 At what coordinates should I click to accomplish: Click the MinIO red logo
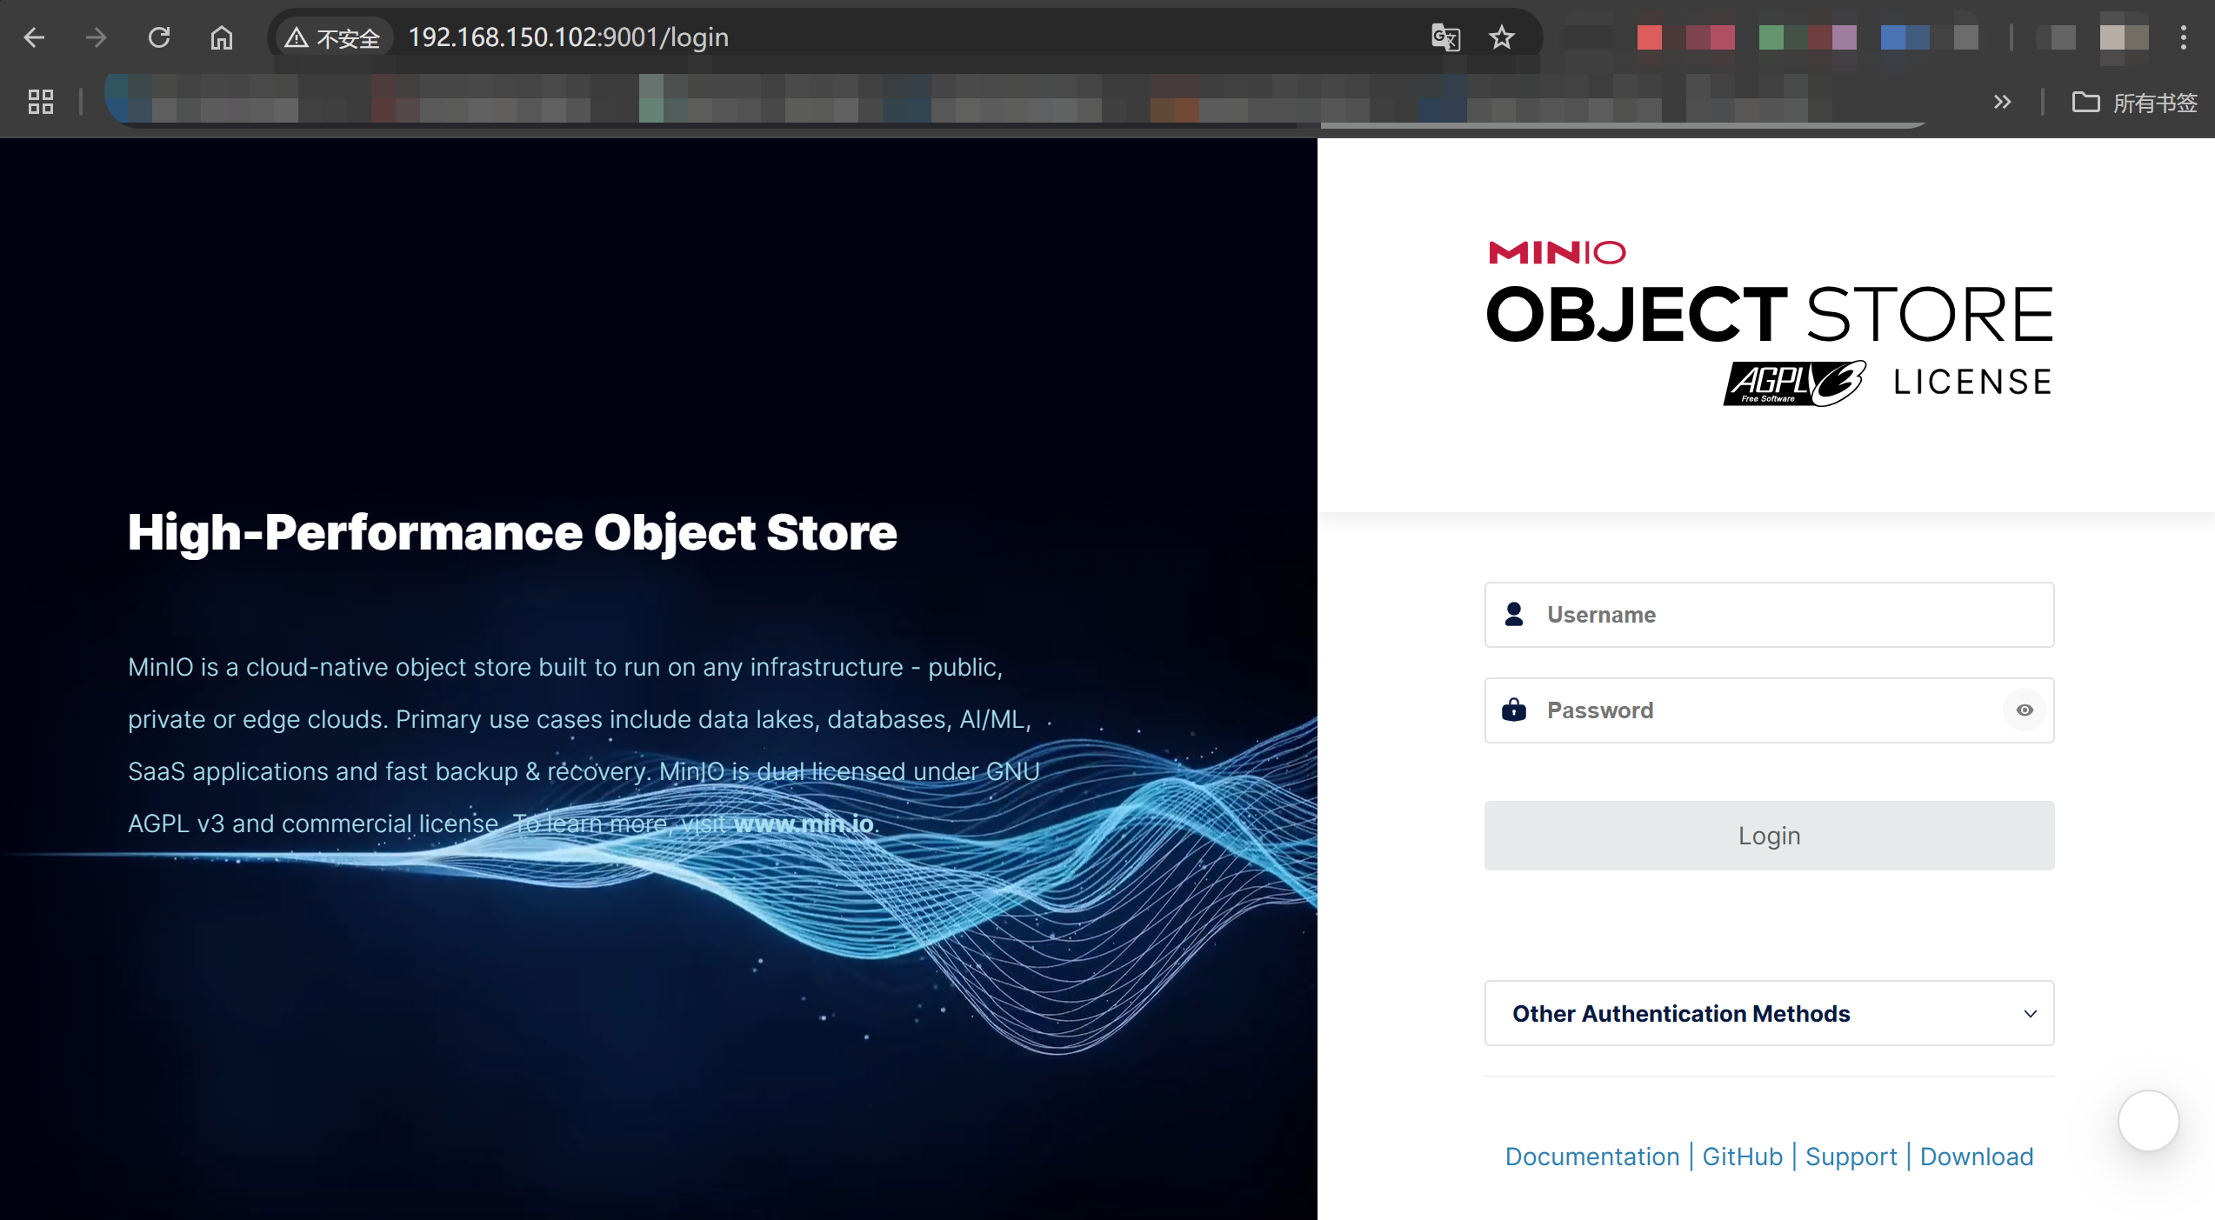[1557, 252]
